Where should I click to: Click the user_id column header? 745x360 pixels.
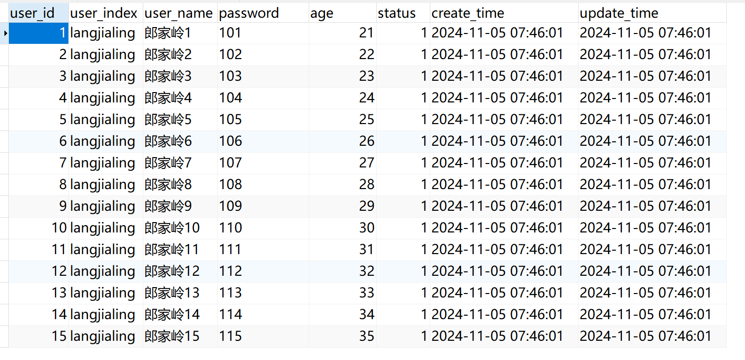point(38,13)
